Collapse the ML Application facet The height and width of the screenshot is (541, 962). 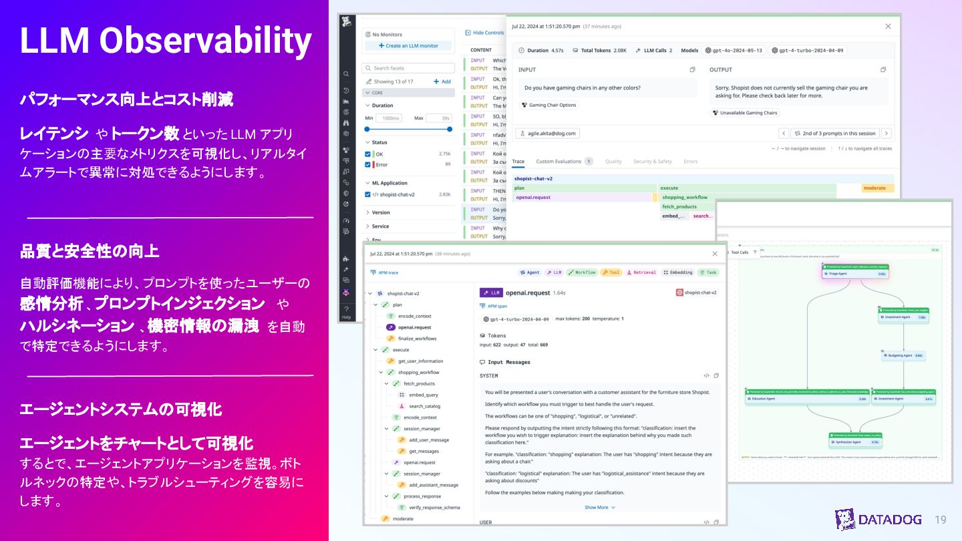[367, 183]
